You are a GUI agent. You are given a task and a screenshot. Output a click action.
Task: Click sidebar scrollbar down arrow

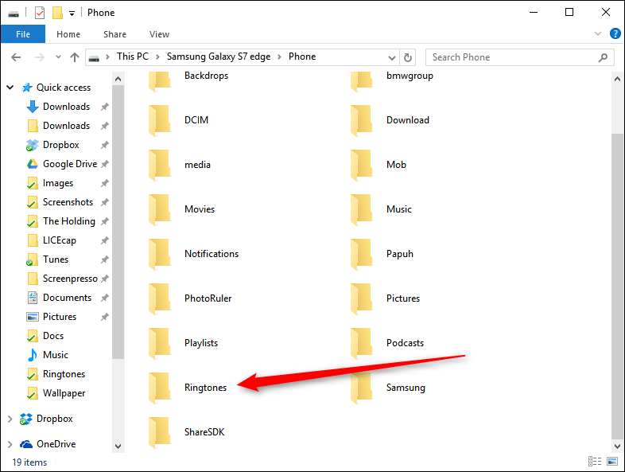pos(118,447)
